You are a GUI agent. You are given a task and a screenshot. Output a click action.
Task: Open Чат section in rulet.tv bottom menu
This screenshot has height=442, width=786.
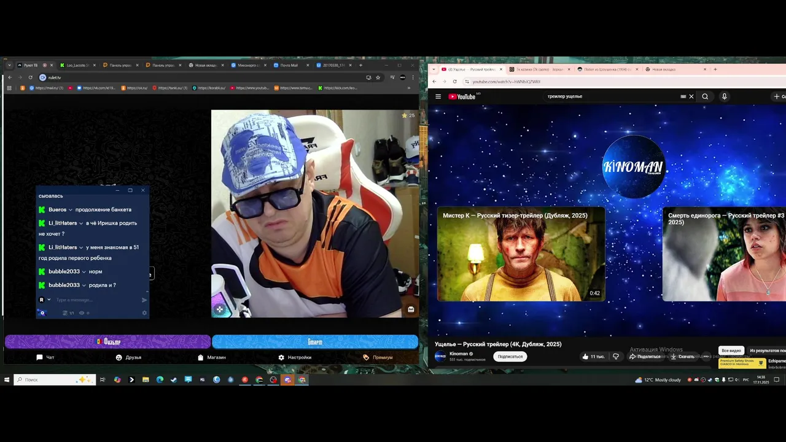pos(45,357)
